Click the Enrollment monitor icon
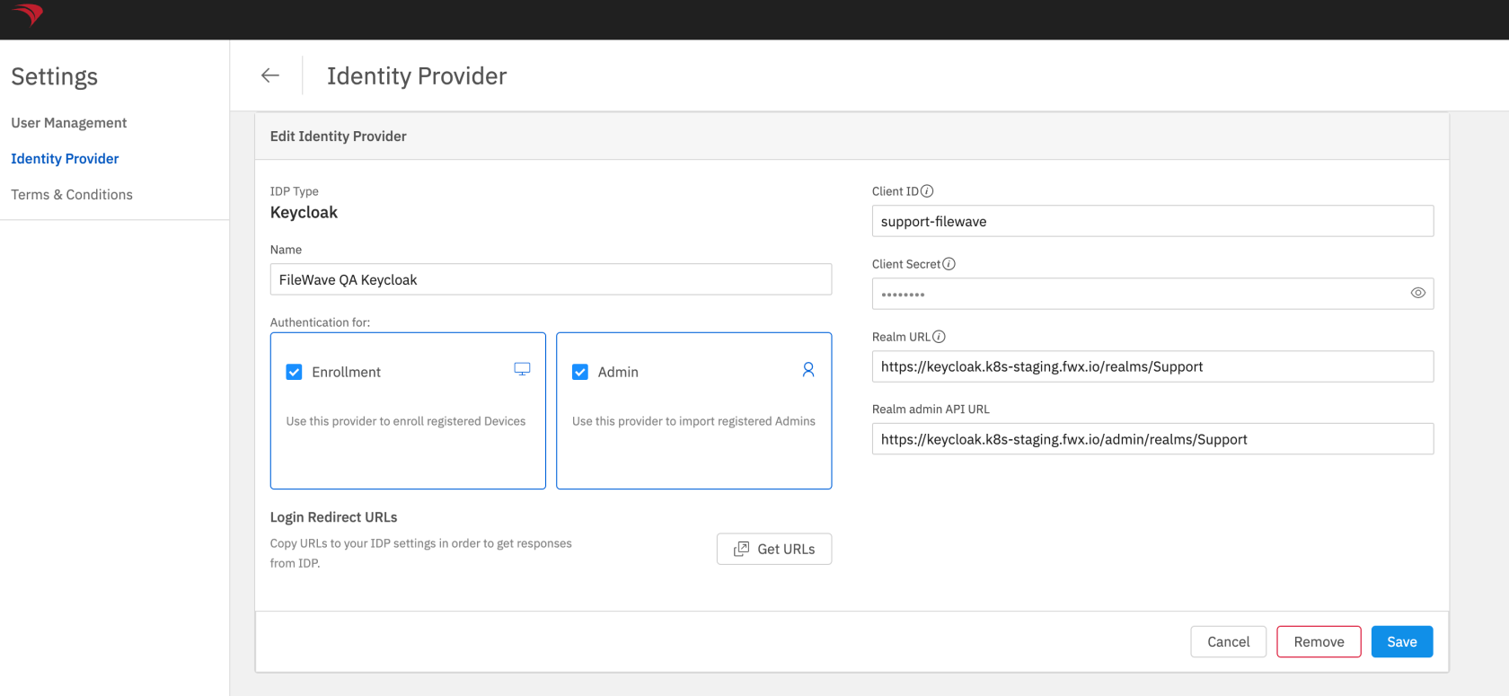Screen dimensions: 1509x696 tap(522, 369)
